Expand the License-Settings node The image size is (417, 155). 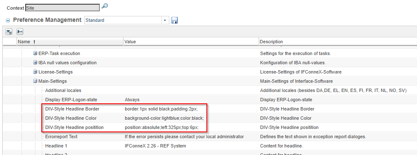[35, 72]
